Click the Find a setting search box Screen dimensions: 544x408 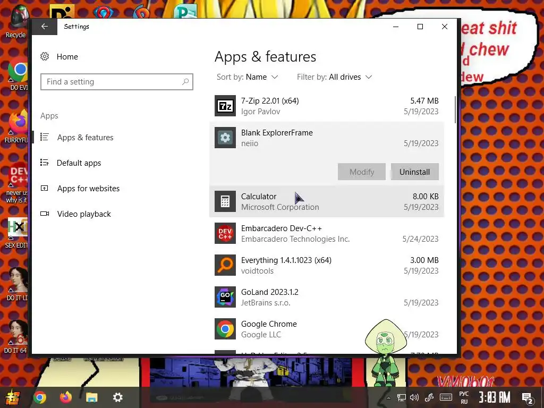(x=116, y=82)
